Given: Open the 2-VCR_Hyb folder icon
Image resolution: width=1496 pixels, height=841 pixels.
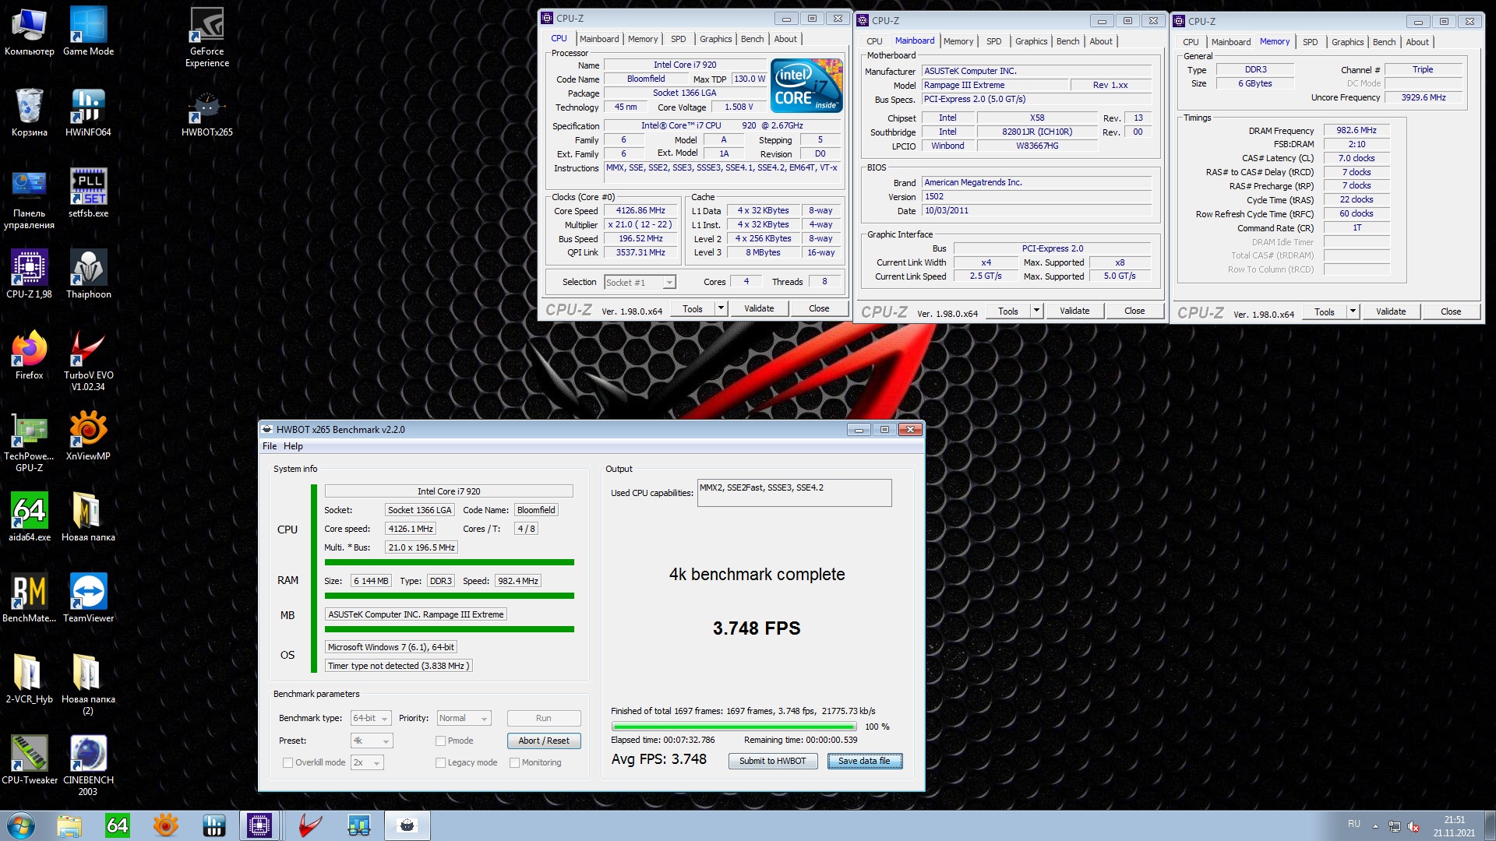Looking at the screenshot, I should [29, 679].
